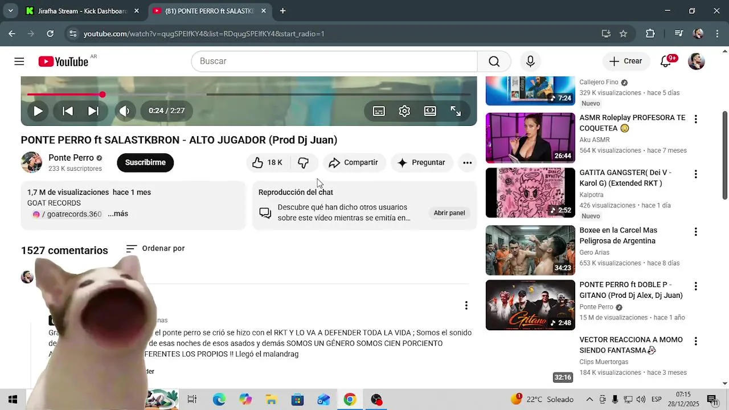Open Task View on taskbar
Image resolution: width=729 pixels, height=410 pixels.
pyautogui.click(x=192, y=400)
